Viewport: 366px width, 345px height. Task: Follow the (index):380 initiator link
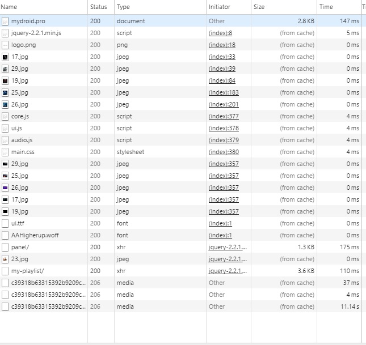tap(224, 152)
